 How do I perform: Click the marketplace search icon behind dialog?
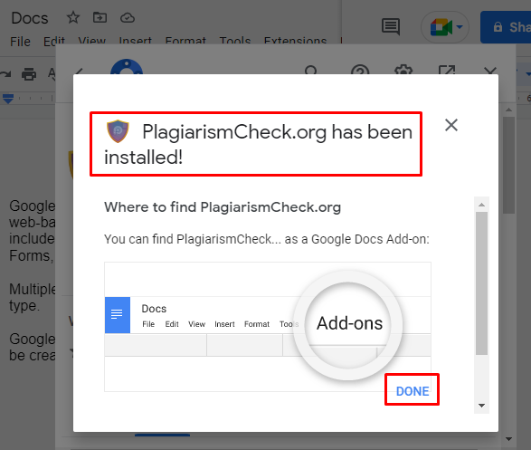310,70
